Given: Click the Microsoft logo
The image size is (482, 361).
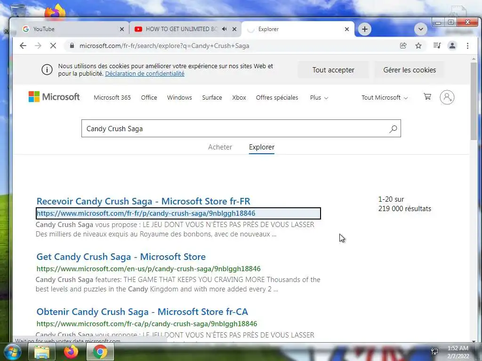Looking at the screenshot, I should pos(54,97).
